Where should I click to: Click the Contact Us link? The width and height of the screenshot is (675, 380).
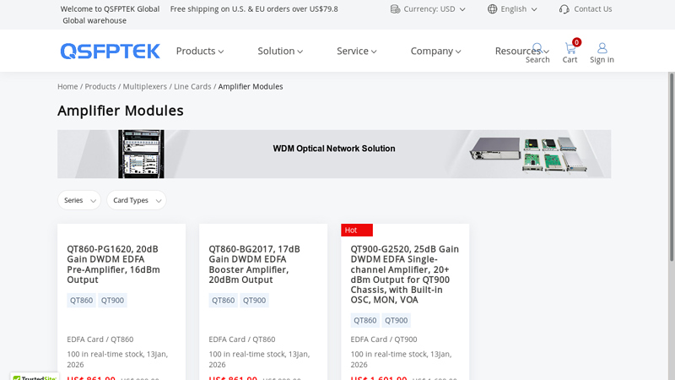point(593,9)
